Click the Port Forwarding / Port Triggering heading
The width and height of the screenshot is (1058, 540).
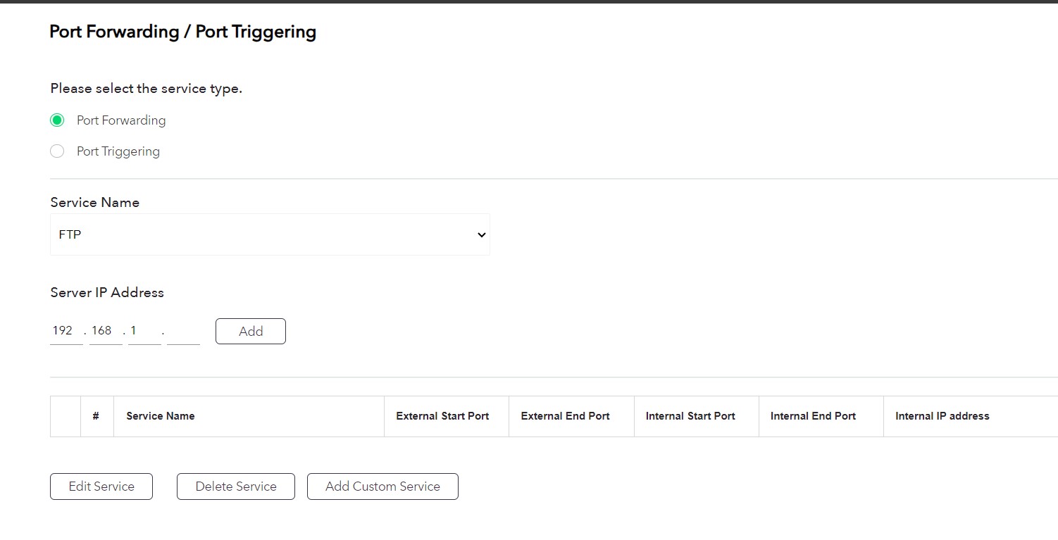[x=182, y=31]
